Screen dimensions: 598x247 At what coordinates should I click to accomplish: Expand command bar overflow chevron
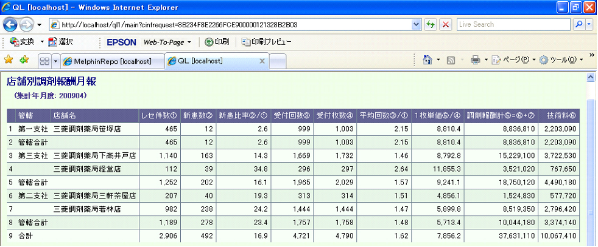point(592,55)
